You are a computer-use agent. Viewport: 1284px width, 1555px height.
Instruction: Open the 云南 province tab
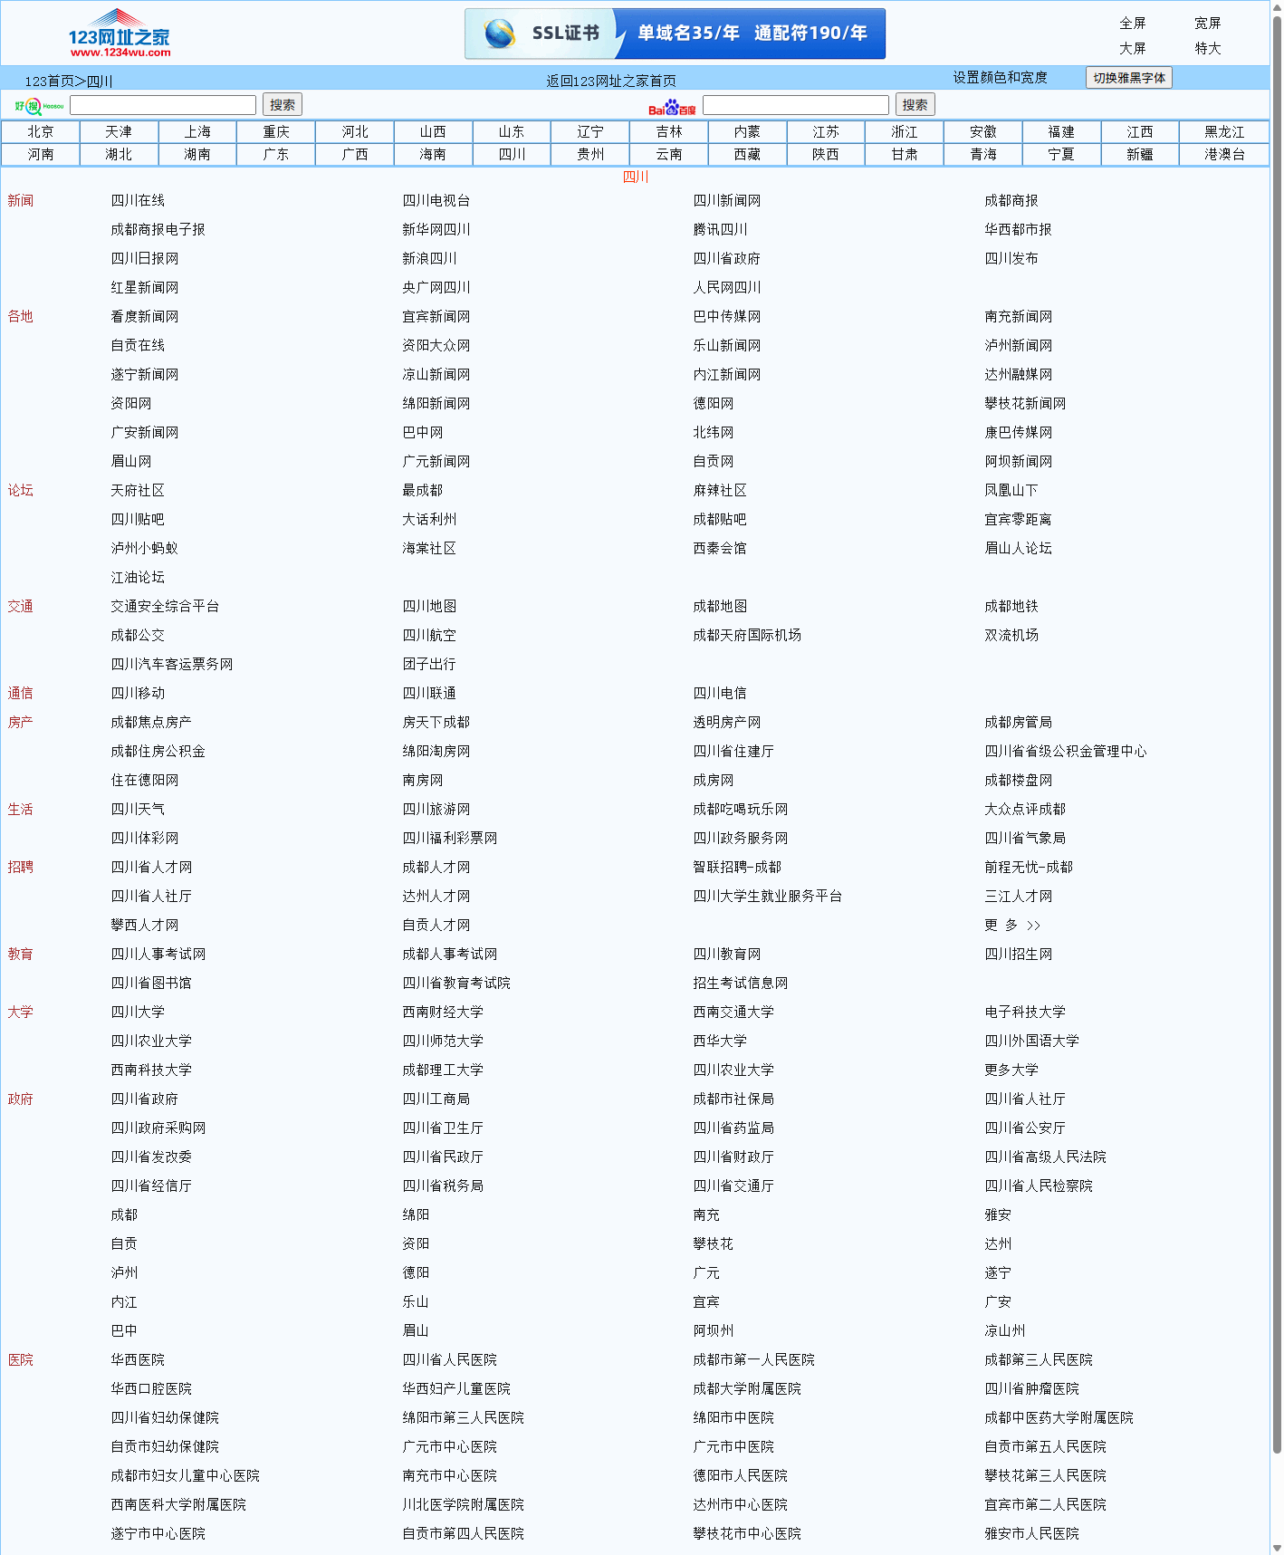[668, 155]
